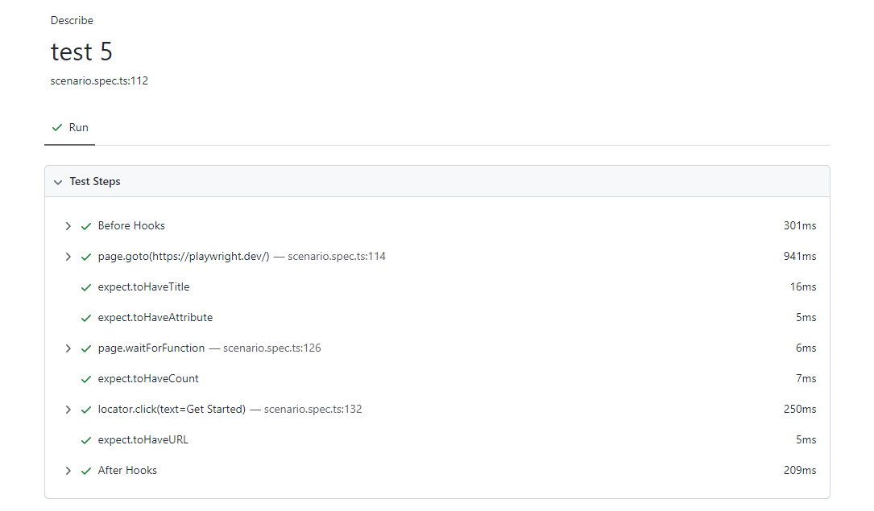
Task: Click the page.waitForFunction step text
Action: 151,348
